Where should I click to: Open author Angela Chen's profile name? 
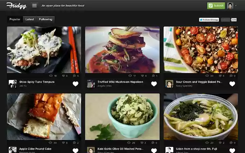(x=105, y=86)
